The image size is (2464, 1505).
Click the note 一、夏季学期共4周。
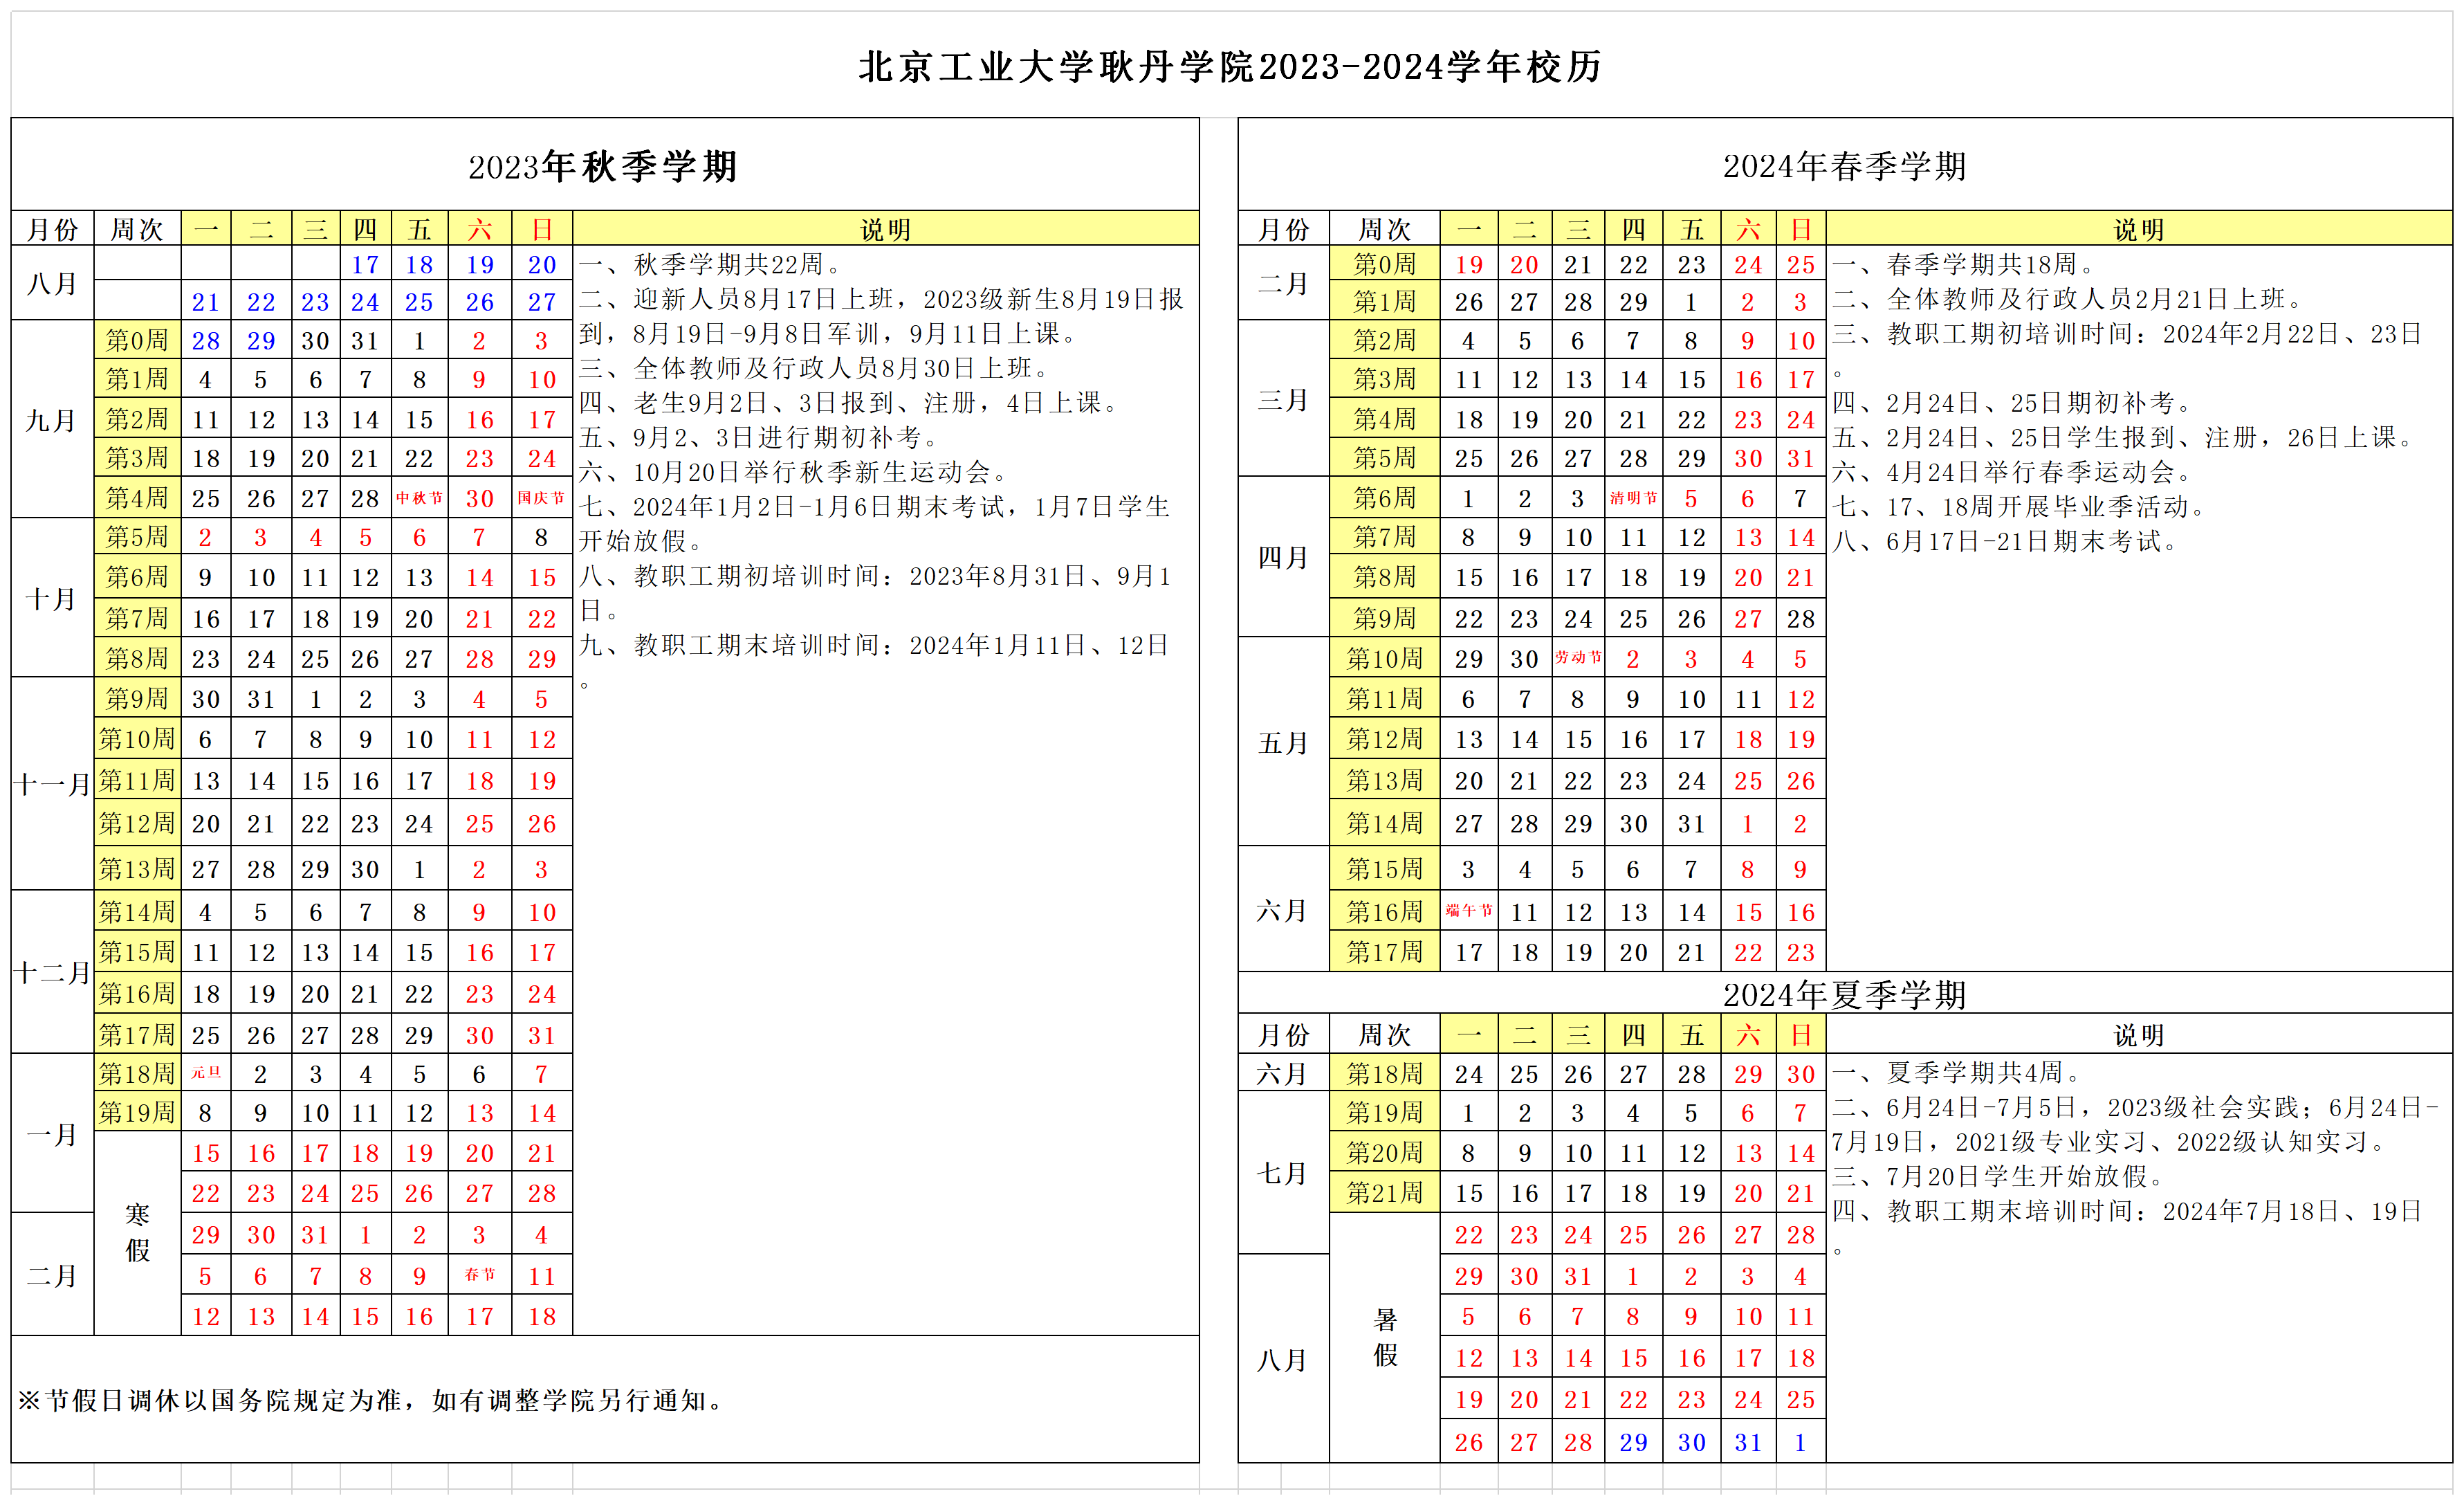[x=1958, y=1072]
